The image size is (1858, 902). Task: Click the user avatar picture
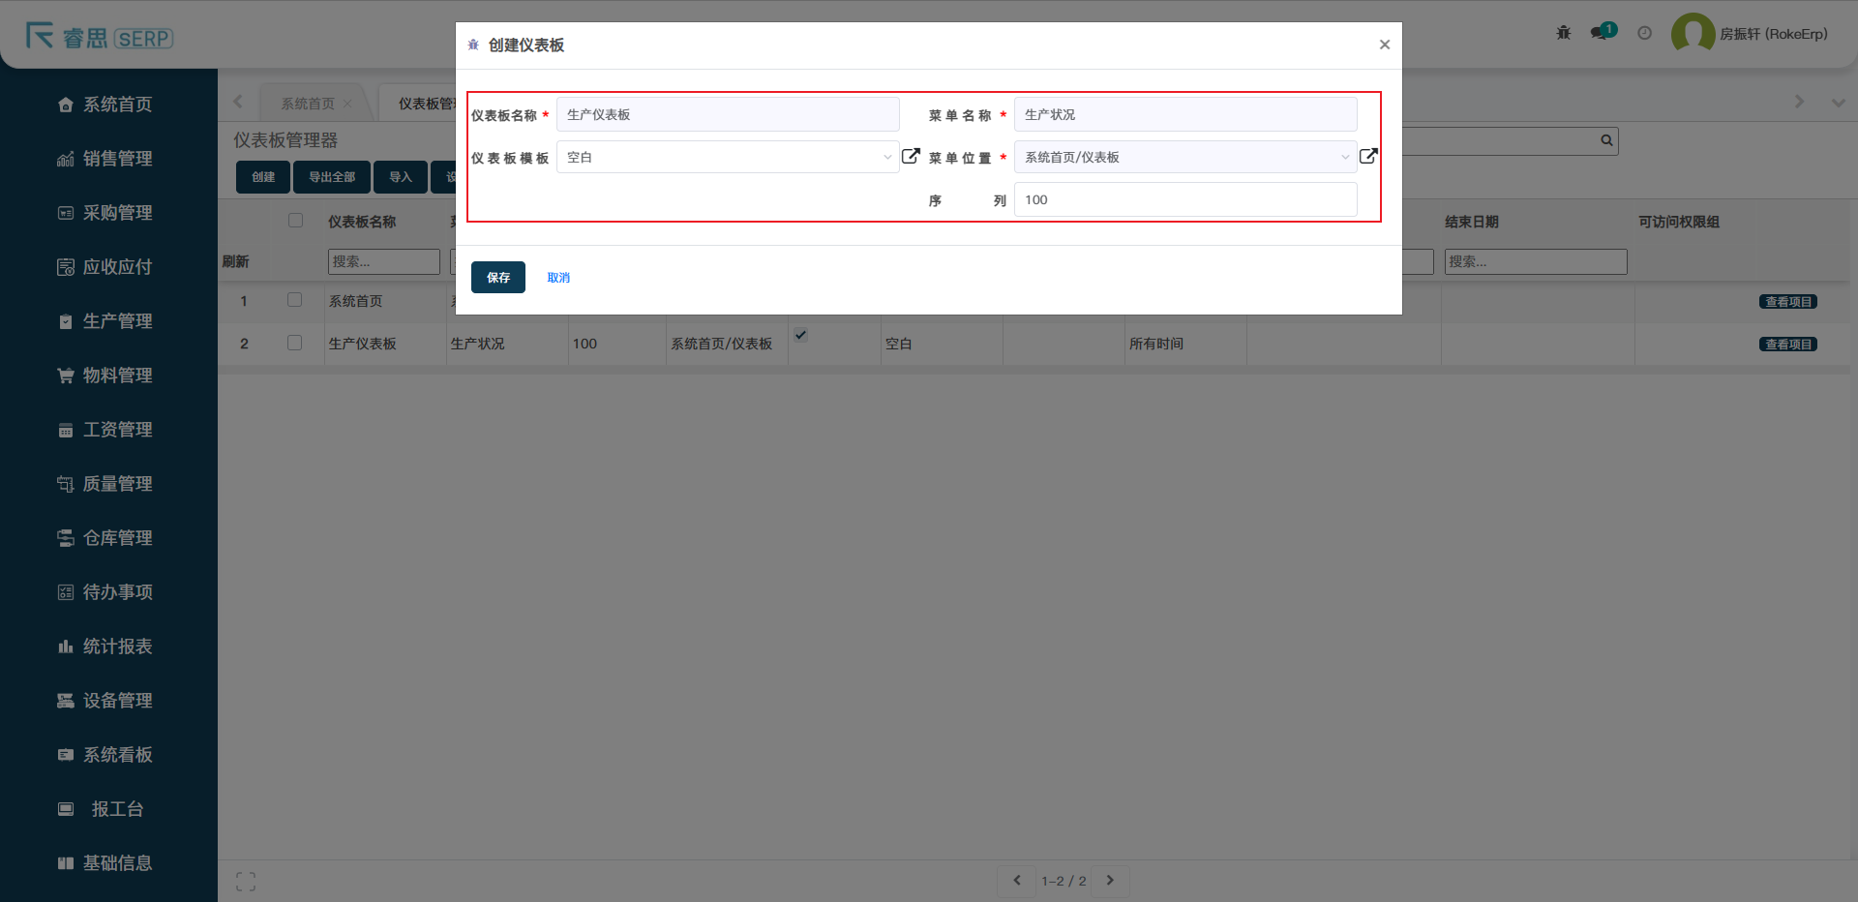pos(1693,34)
